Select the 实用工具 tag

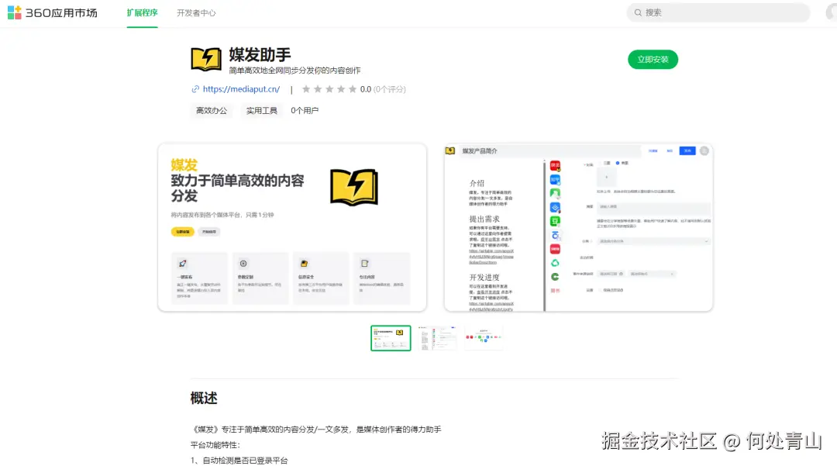click(x=262, y=111)
